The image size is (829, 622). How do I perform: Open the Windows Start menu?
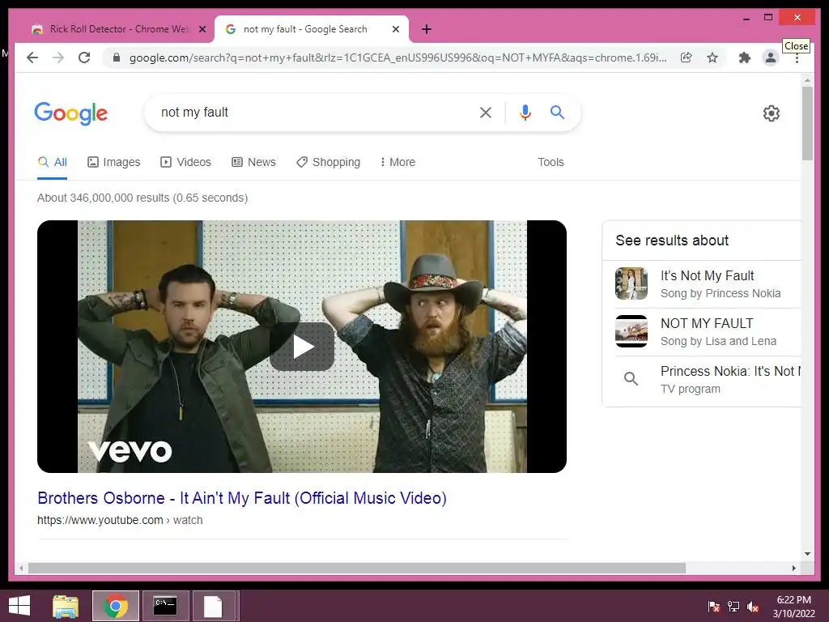pos(19,606)
